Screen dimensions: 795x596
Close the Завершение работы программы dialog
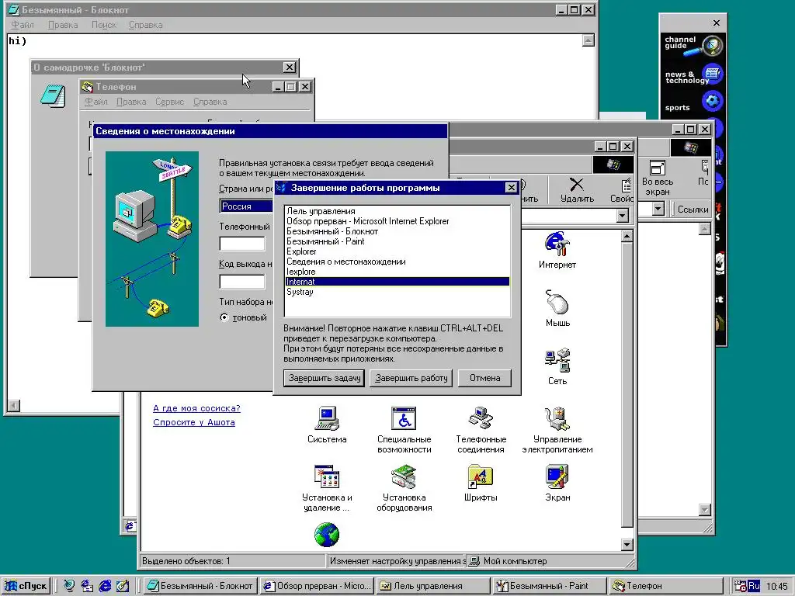(x=511, y=188)
